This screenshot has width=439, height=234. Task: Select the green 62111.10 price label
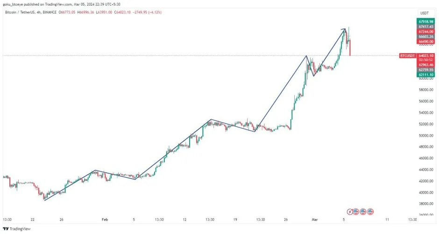(x=426, y=75)
